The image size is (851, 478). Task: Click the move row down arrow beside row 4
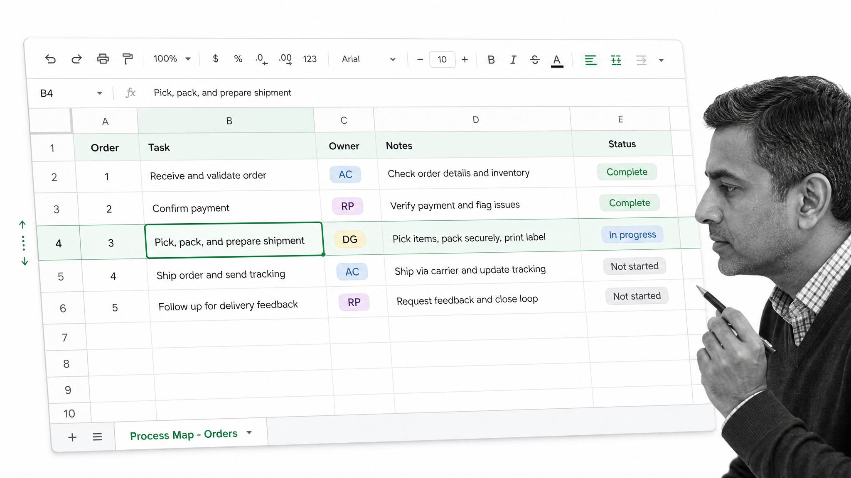(25, 261)
